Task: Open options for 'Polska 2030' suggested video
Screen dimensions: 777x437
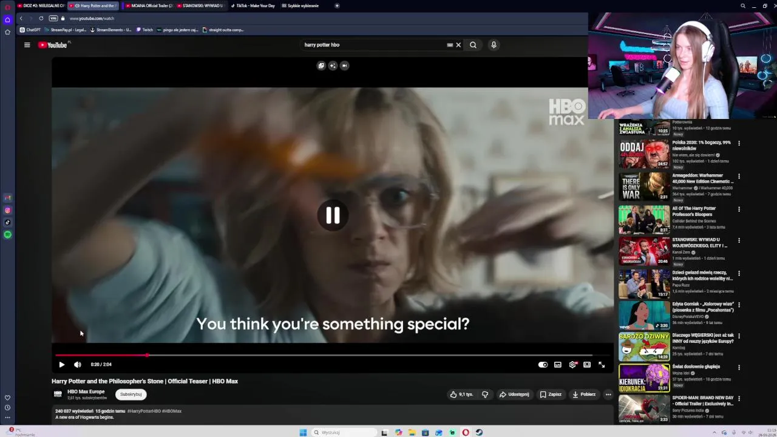Action: tap(739, 143)
